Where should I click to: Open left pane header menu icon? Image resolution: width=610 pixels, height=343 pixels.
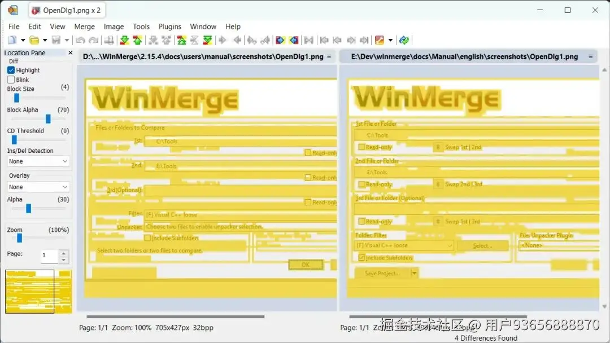(x=329, y=56)
